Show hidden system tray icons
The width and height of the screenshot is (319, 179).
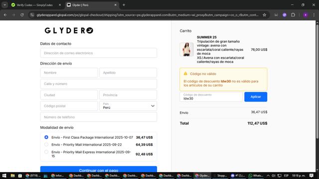pos(268,176)
